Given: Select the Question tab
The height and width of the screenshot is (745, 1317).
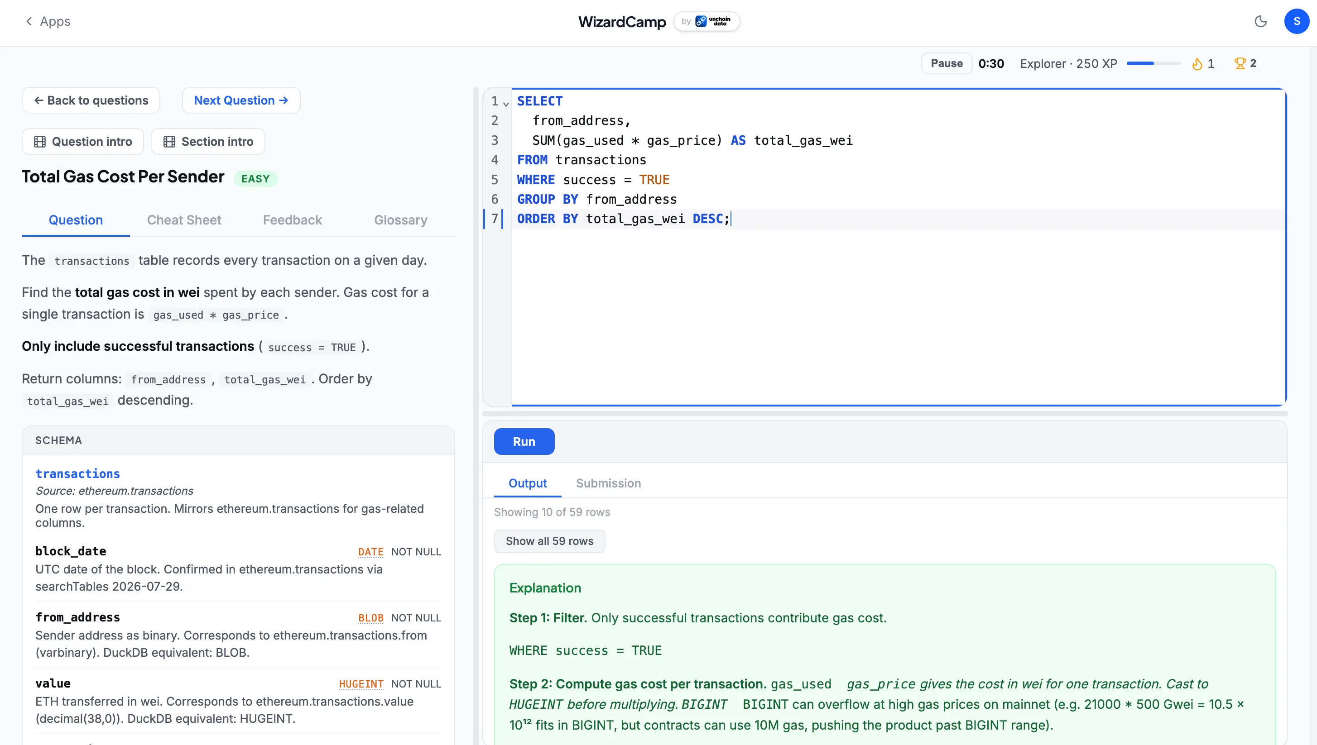Looking at the screenshot, I should (76, 220).
